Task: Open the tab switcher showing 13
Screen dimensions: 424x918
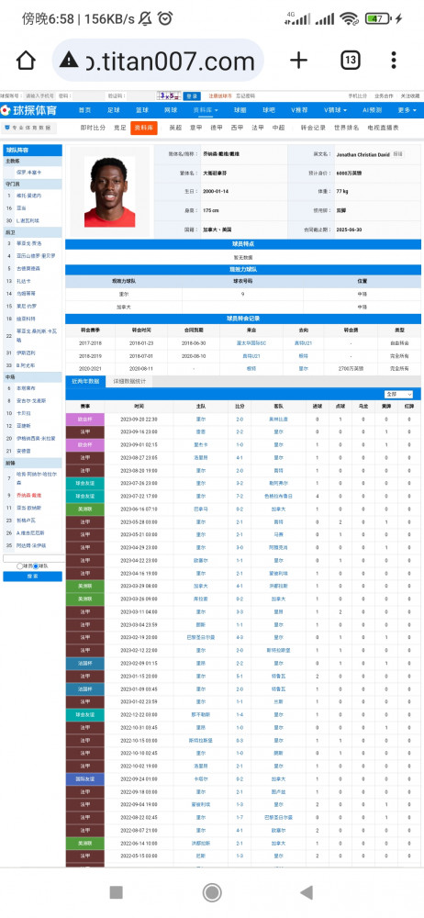Action: coord(351,61)
